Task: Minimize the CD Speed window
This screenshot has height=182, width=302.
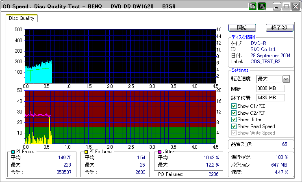Action: (277, 7)
